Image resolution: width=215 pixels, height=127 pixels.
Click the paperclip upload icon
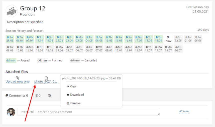pyautogui.click(x=17, y=78)
